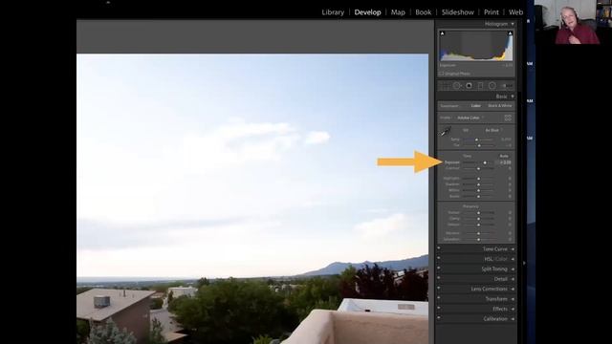This screenshot has width=612, height=344.
Task: Click the Auto tone button
Action: tap(504, 156)
